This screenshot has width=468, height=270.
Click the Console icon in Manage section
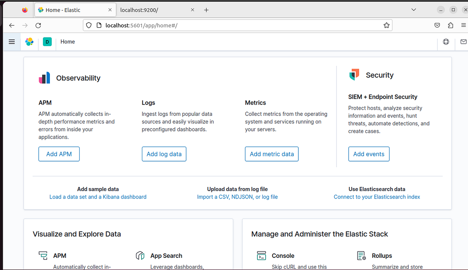coord(262,256)
